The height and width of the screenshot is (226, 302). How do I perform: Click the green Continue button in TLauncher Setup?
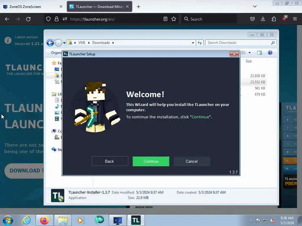[151, 161]
